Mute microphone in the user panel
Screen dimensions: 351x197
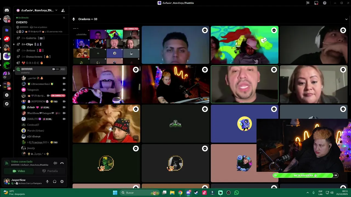[x=47, y=181]
